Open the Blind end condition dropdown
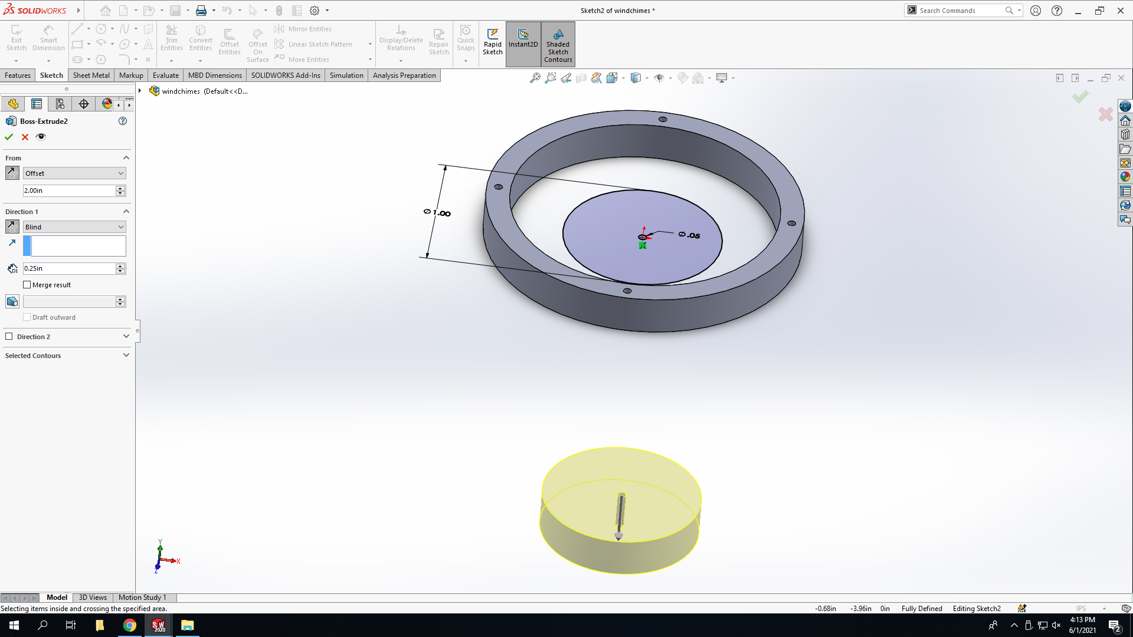This screenshot has height=637, width=1133. [x=74, y=227]
